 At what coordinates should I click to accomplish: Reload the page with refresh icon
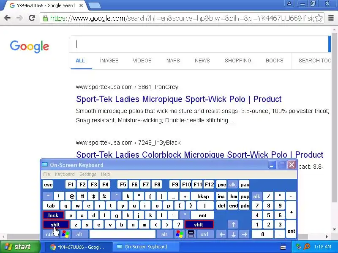pos(32,18)
